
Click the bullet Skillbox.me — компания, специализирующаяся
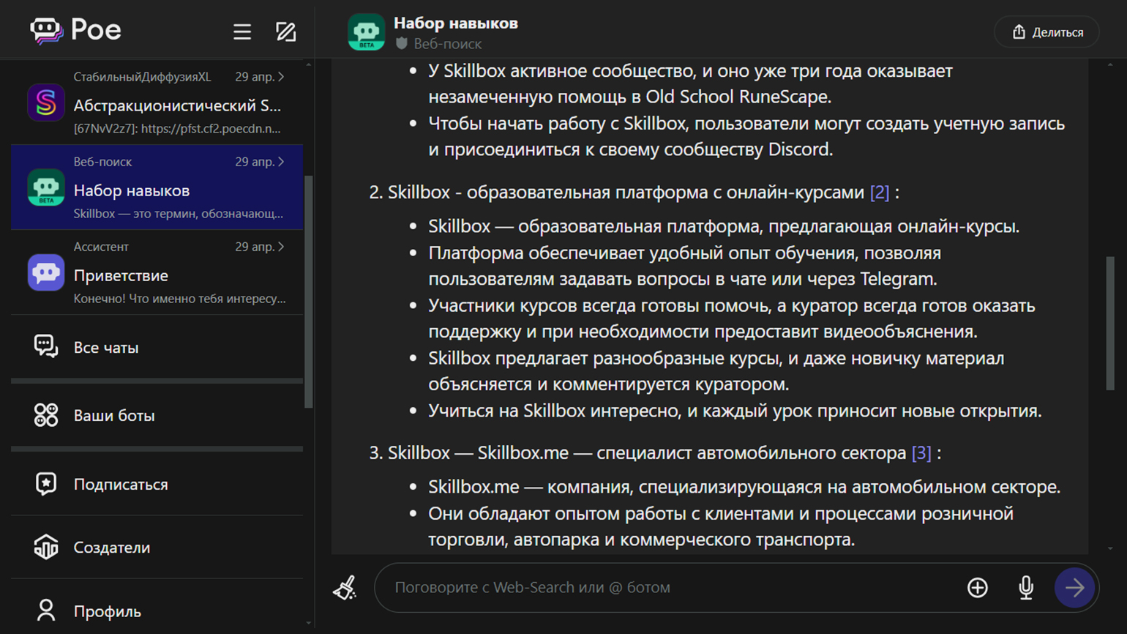(x=744, y=487)
